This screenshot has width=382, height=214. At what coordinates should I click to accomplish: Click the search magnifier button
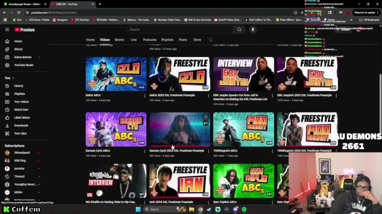239,29
